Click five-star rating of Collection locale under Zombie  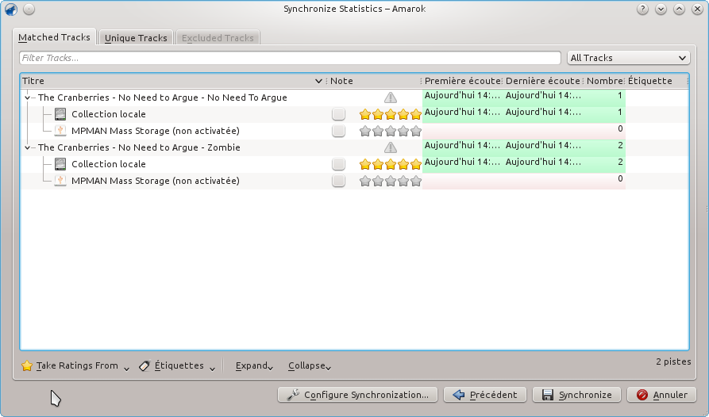[390, 165]
